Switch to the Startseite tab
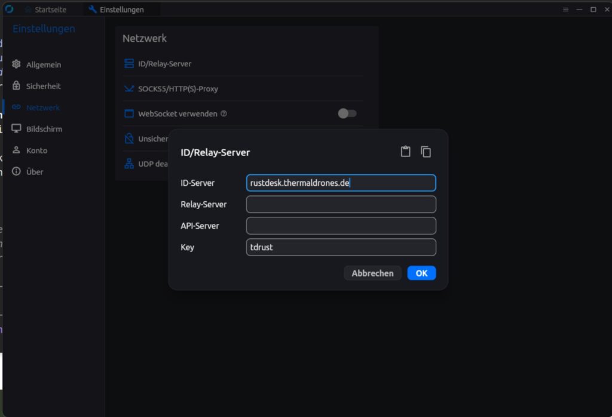Viewport: 612px width, 417px height. [45, 10]
